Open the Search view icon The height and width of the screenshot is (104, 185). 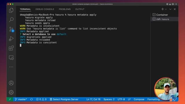(11, 20)
